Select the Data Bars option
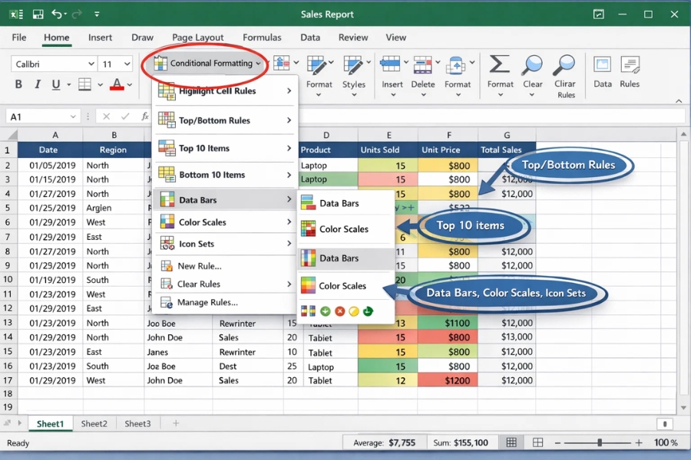 (198, 201)
